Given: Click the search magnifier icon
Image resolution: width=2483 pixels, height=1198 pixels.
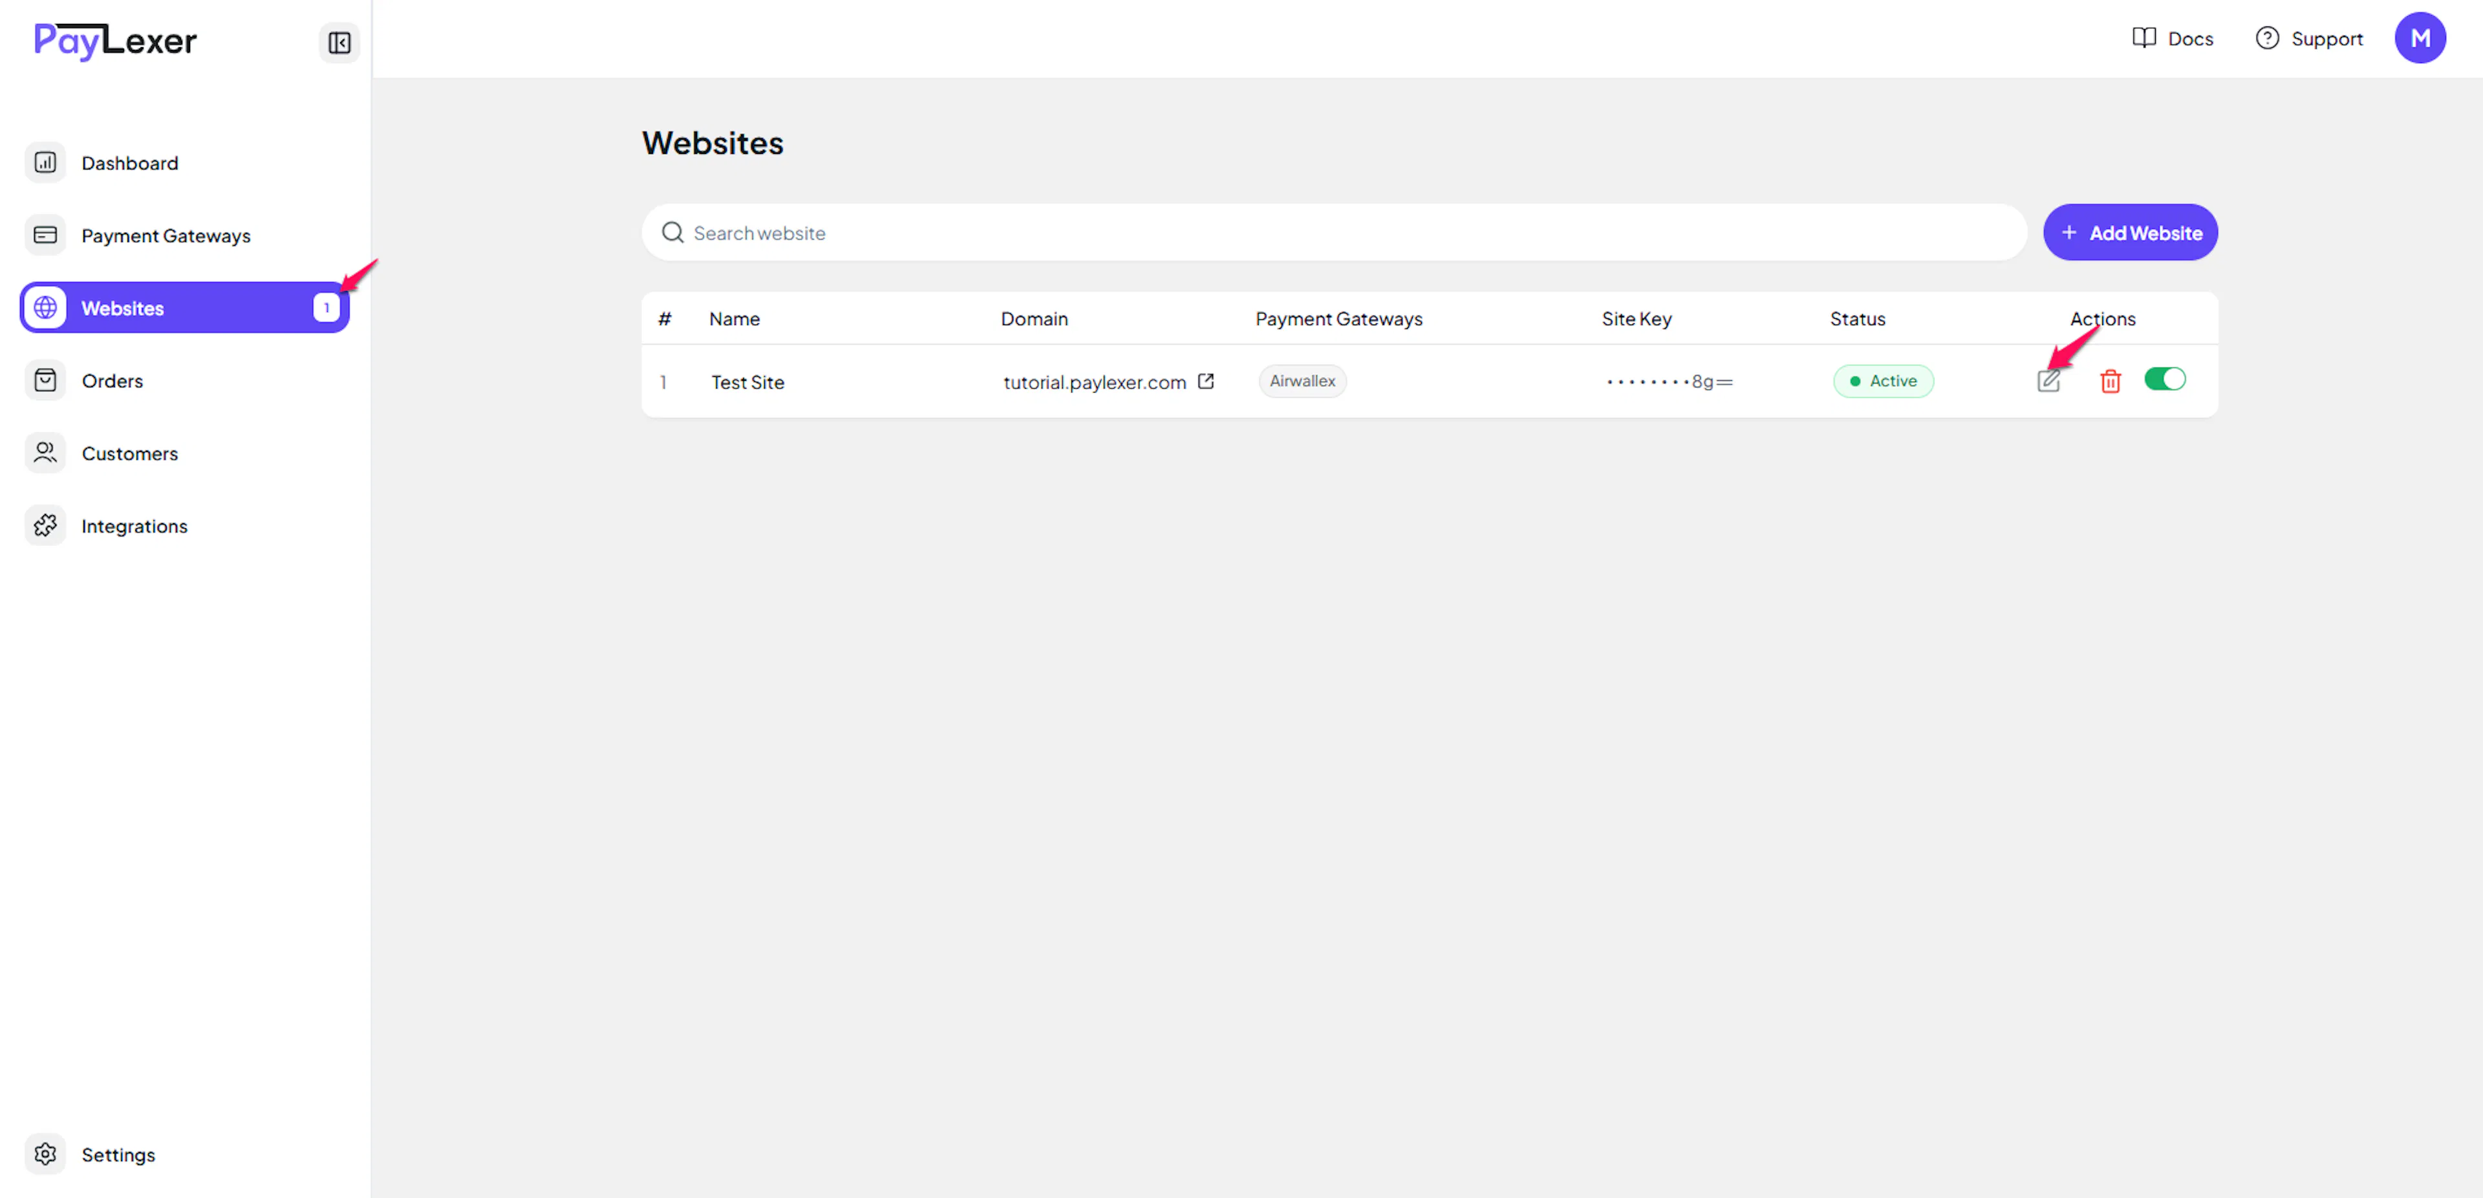Looking at the screenshot, I should coord(672,233).
